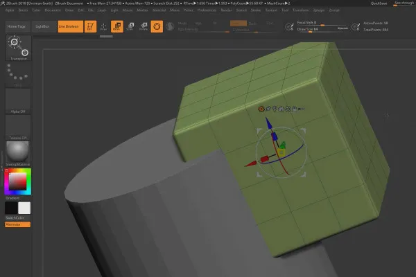Click the gizmo Reset Orientation circular arrow icon
Image resolution: width=416 pixels, height=277 pixels.
coord(288,109)
